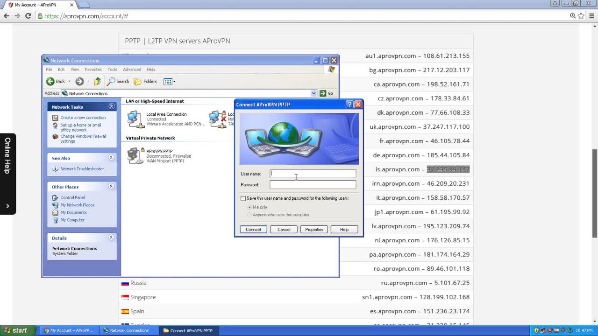Select the Local Area Connection icon

[135, 119]
